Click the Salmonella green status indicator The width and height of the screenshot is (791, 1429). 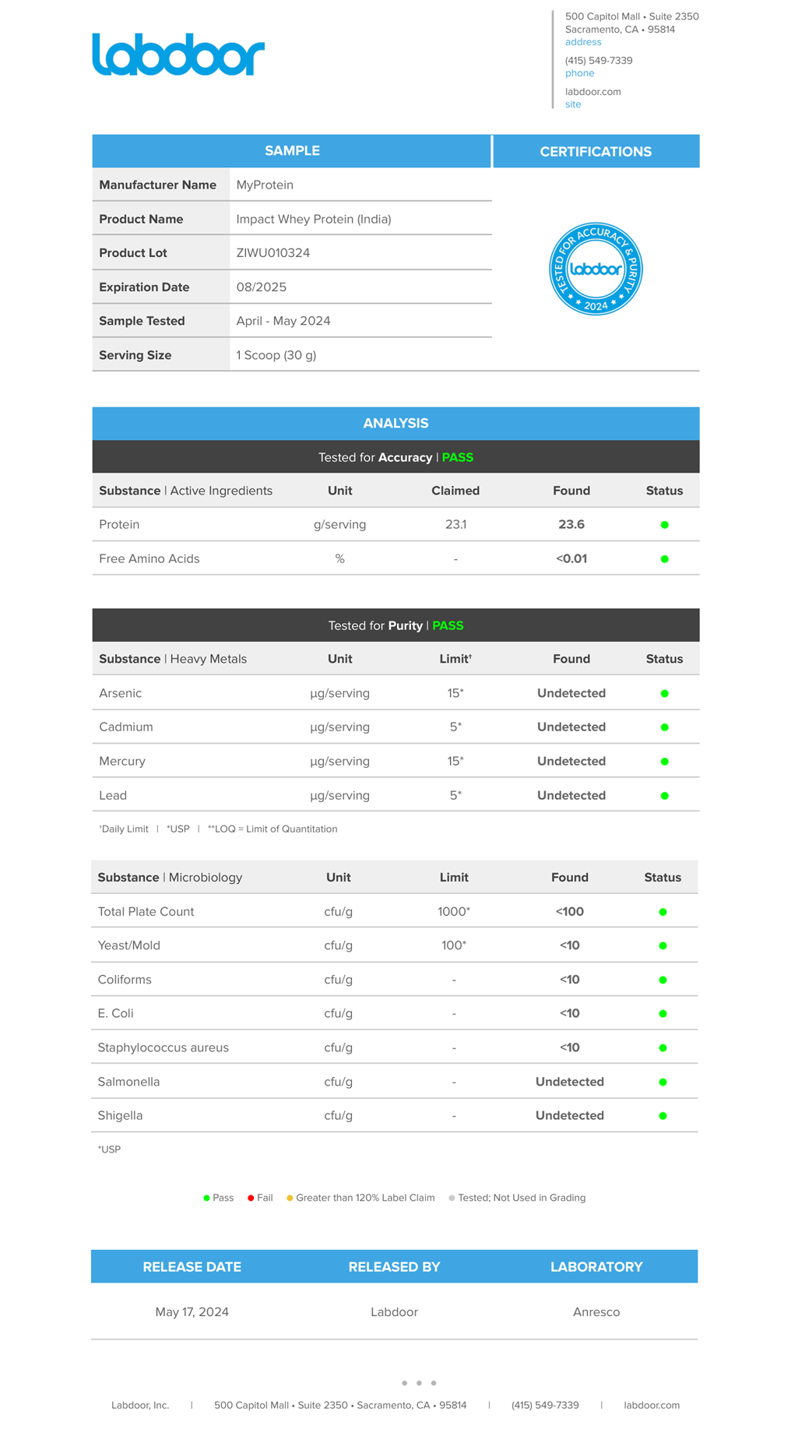tap(663, 1082)
